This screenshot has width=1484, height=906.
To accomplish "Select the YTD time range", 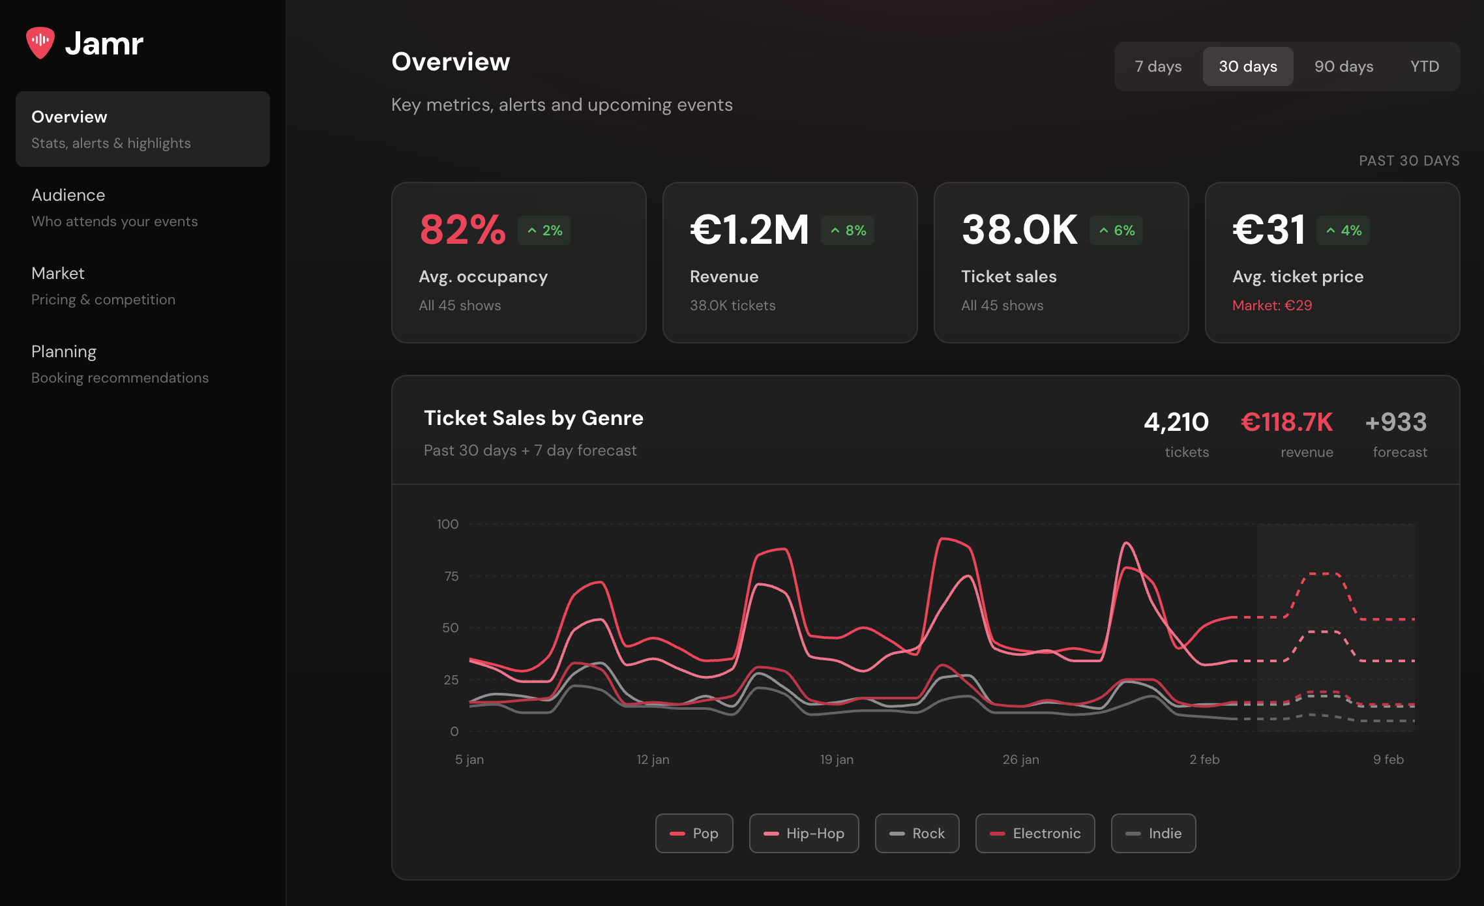I will [x=1425, y=66].
